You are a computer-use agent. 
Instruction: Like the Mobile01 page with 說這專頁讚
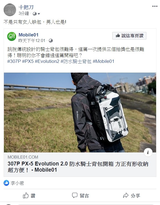tap(129, 36)
